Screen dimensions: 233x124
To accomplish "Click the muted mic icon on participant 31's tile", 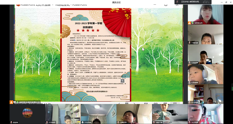I will click(x=190, y=43).
